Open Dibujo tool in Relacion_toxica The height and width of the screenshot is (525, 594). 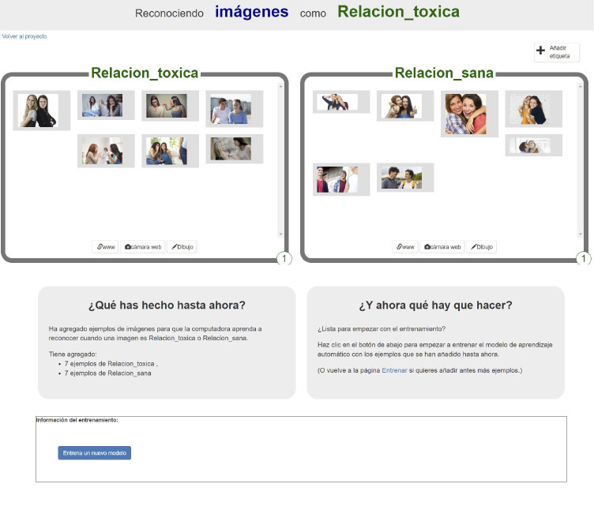(x=182, y=247)
